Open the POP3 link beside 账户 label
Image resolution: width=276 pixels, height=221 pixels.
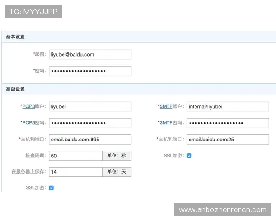tap(29, 106)
